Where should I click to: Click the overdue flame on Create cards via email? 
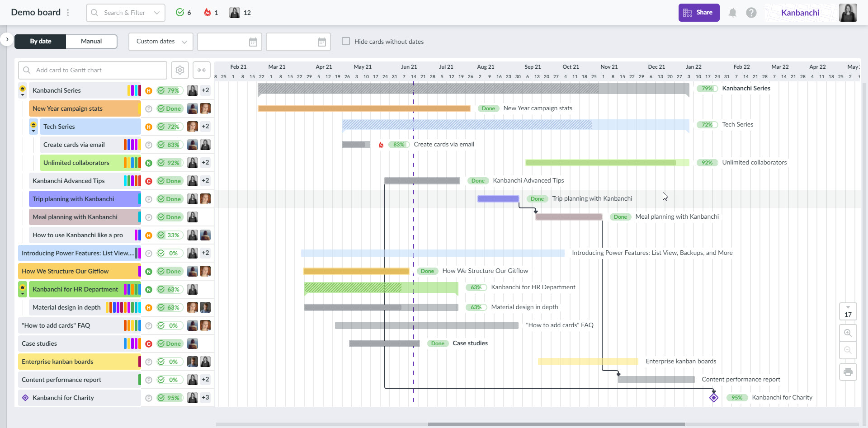(x=381, y=145)
